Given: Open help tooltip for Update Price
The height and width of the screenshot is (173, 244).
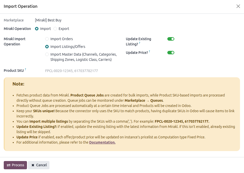Looking at the screenshot, I should pyautogui.click(x=149, y=51).
